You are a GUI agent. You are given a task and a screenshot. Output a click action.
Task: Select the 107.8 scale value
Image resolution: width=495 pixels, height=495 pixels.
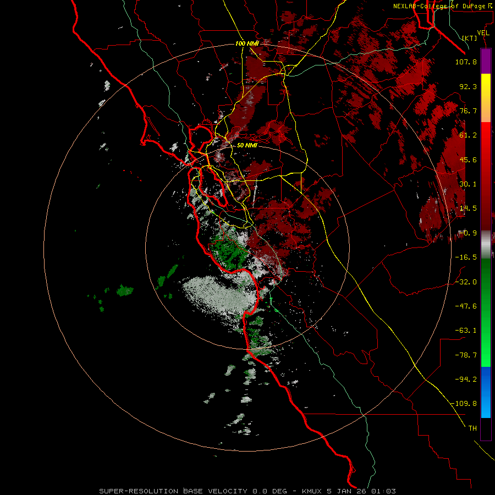(x=466, y=62)
